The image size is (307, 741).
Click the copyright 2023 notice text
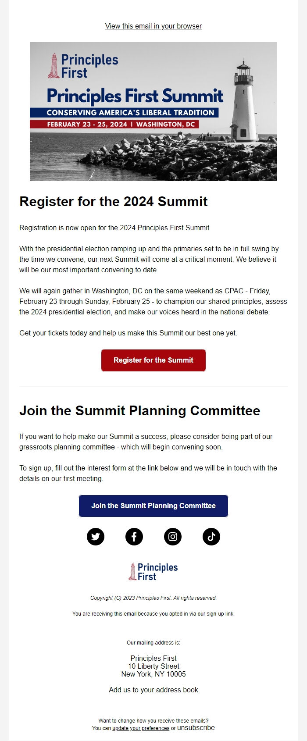(x=153, y=598)
